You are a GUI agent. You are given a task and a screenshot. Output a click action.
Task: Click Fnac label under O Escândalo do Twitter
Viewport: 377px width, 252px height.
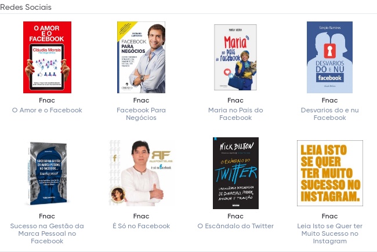(235, 216)
